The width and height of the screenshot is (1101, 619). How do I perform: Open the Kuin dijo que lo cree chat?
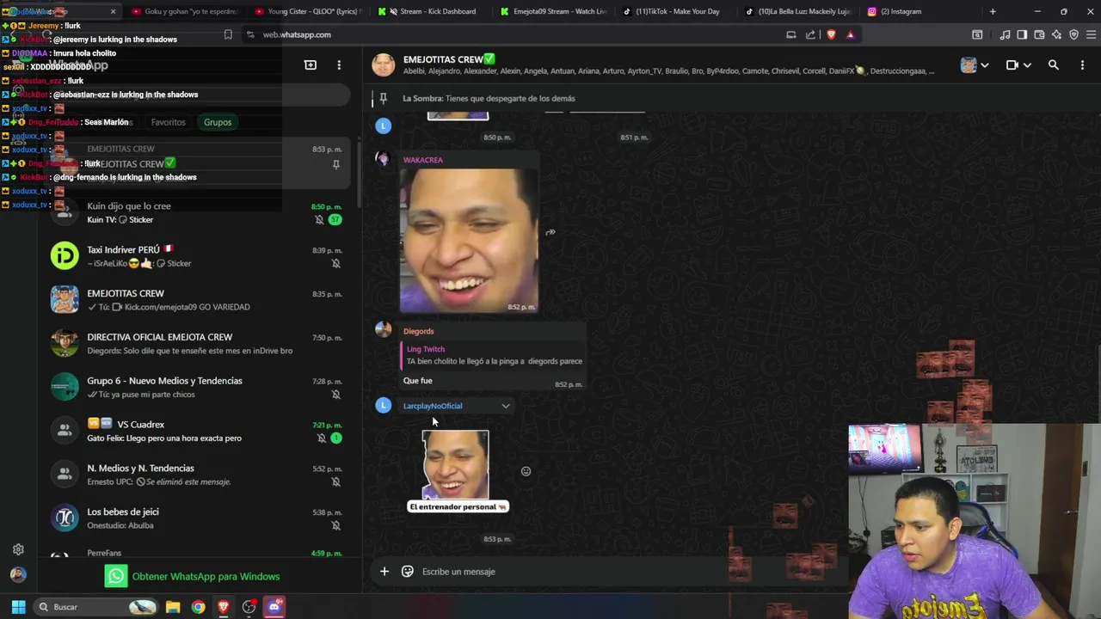[198, 213]
